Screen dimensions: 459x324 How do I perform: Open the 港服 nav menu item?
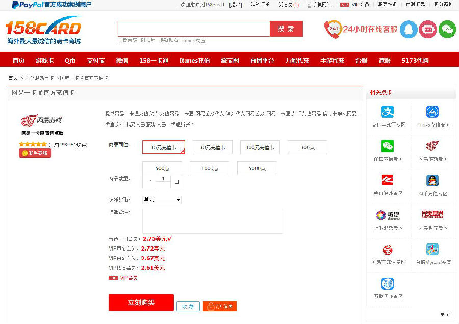click(x=385, y=61)
